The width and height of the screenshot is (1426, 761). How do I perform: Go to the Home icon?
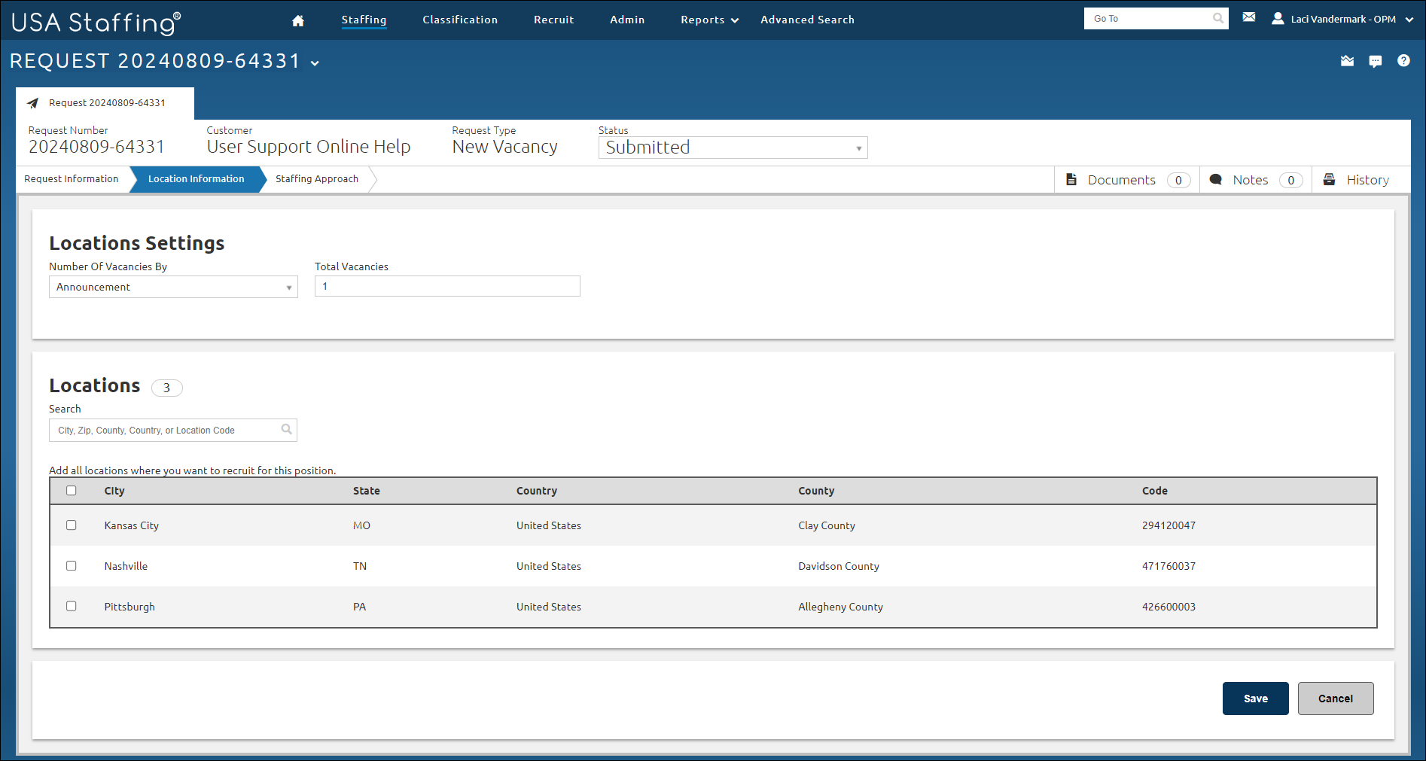298,20
